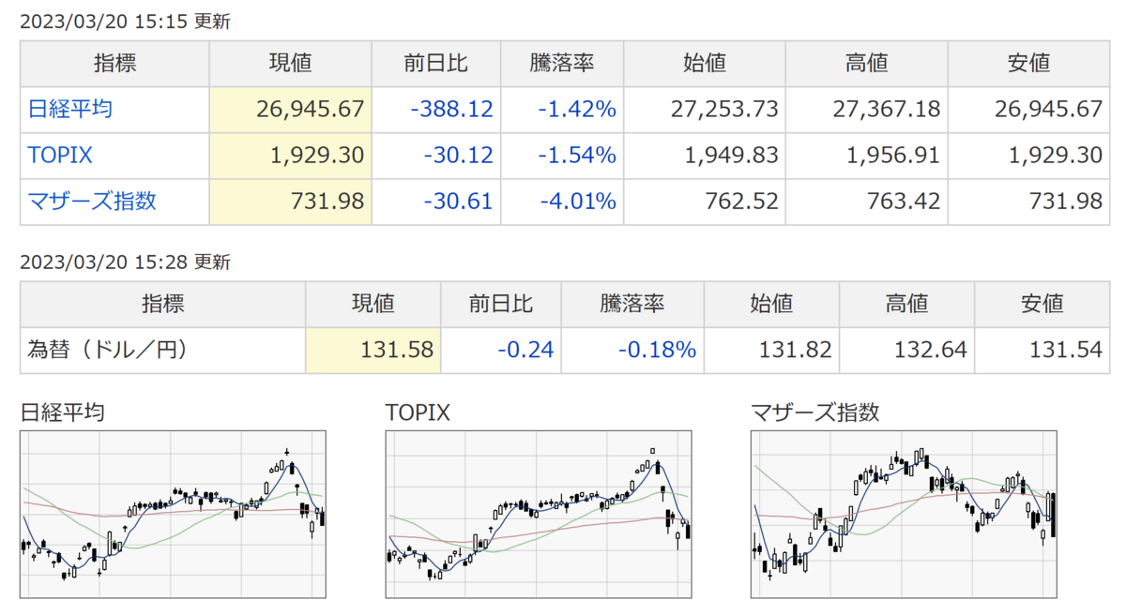Click the 為替 (ドル／円) current value 131.58
This screenshot has width=1126, height=615.
(x=397, y=351)
